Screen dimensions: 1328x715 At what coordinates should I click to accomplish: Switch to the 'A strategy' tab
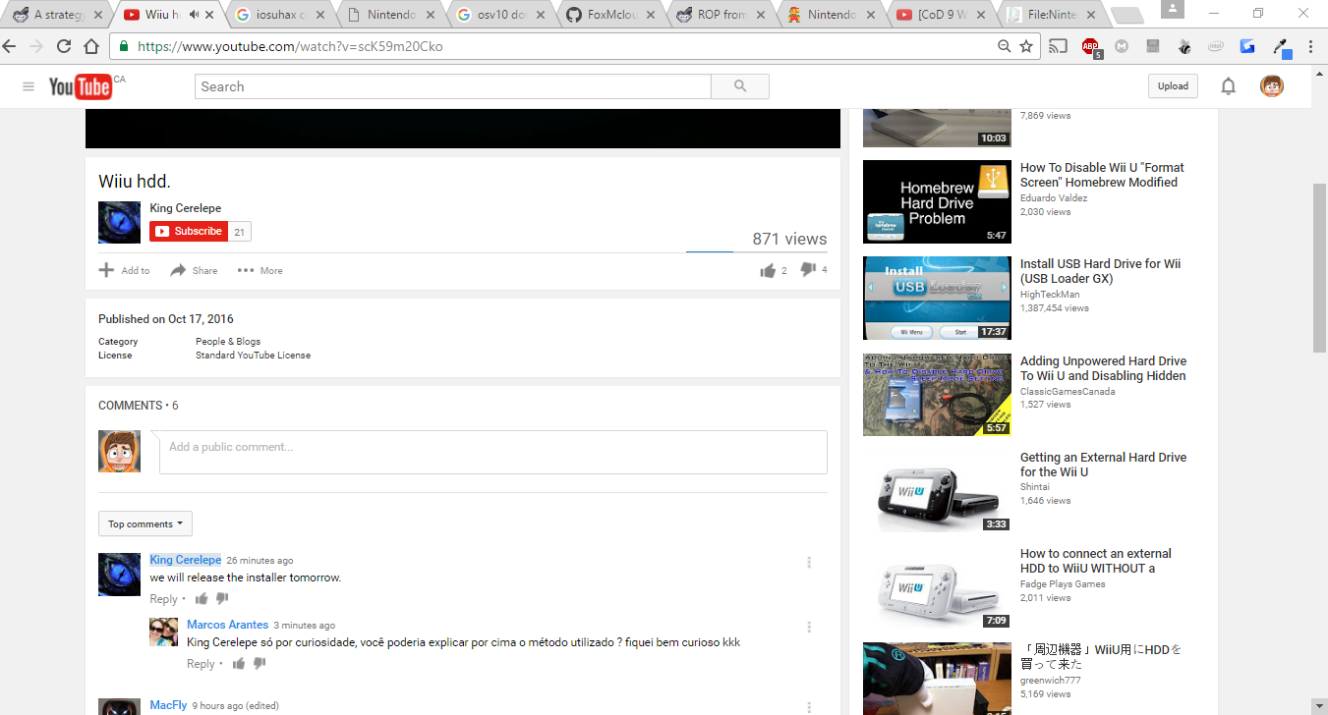(57, 15)
